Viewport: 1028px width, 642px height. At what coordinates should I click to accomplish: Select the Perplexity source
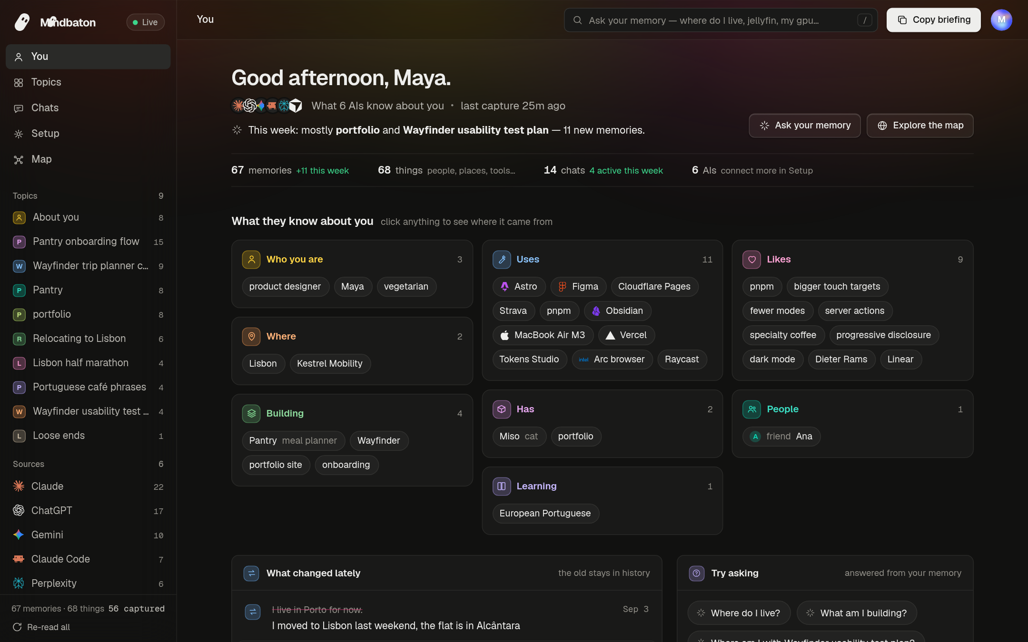coord(88,584)
